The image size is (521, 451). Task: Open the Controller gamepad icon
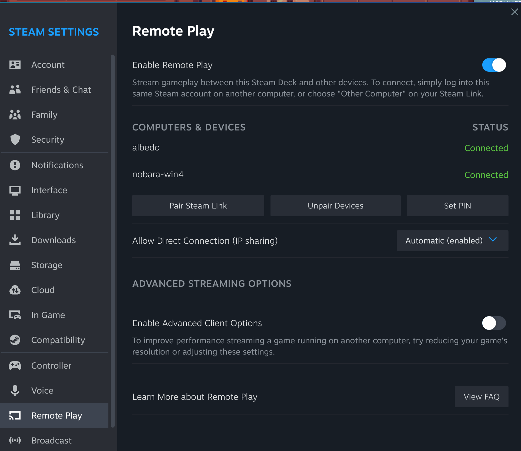pyautogui.click(x=15, y=365)
